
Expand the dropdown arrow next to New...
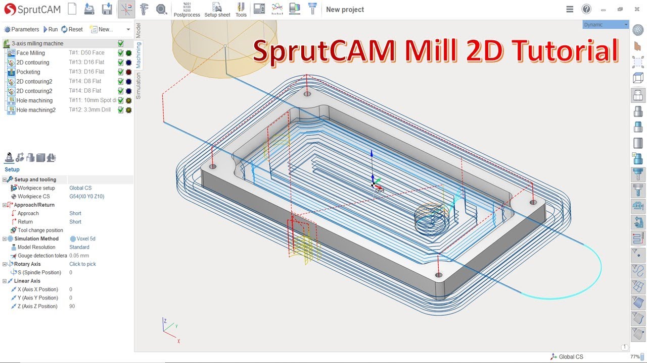click(128, 29)
